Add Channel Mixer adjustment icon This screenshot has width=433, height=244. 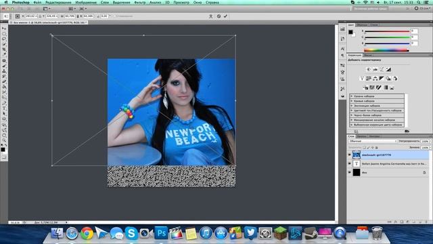tap(395, 79)
